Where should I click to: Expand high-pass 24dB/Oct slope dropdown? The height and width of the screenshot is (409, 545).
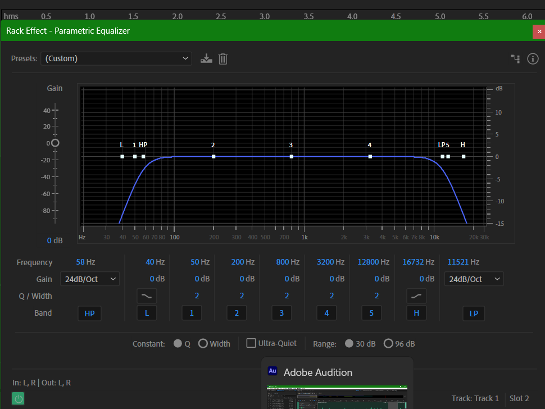(89, 279)
